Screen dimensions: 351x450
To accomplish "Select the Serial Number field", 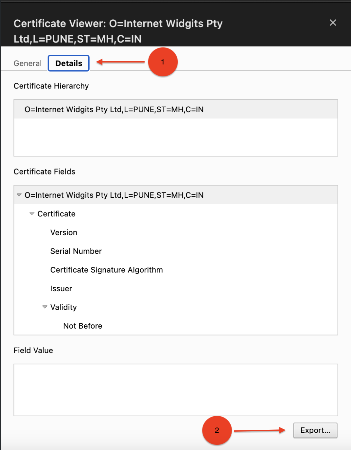I will tap(76, 251).
